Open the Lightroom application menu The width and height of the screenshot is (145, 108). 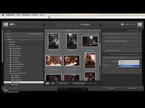[10, 15]
